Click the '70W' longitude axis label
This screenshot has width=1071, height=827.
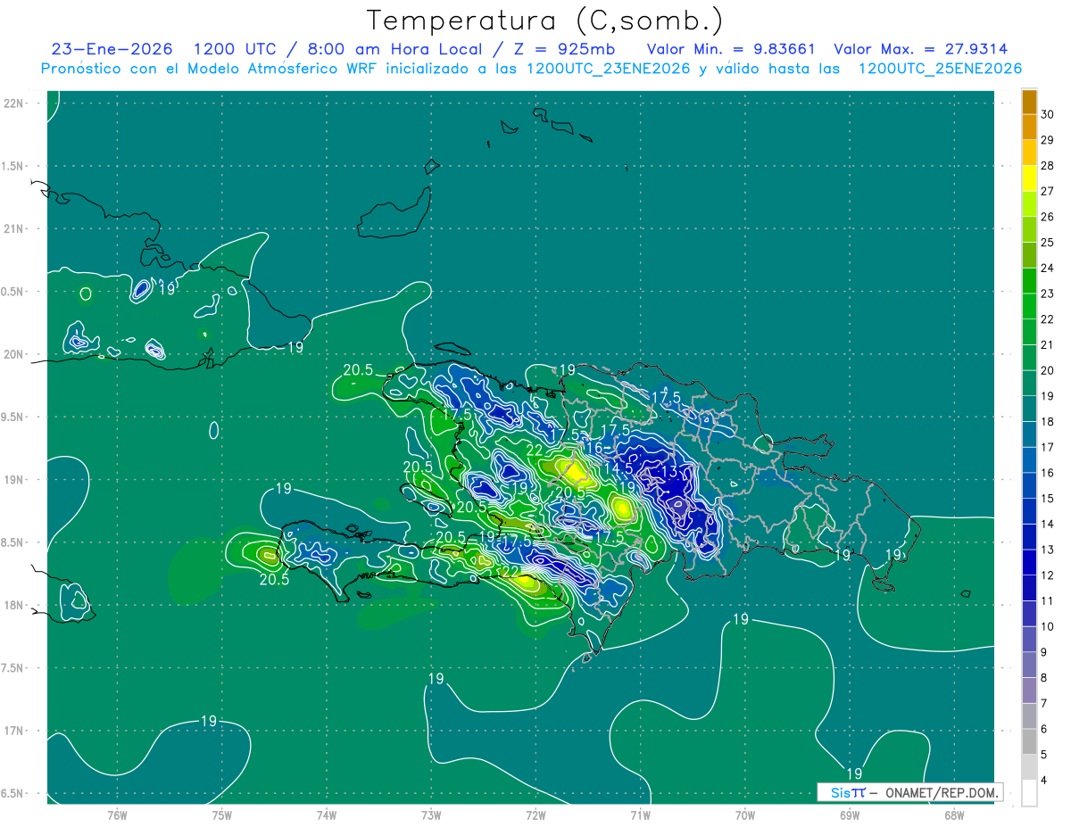tap(745, 815)
